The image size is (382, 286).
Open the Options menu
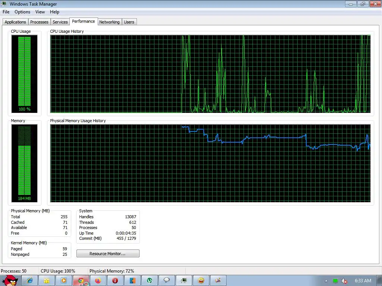click(x=22, y=12)
